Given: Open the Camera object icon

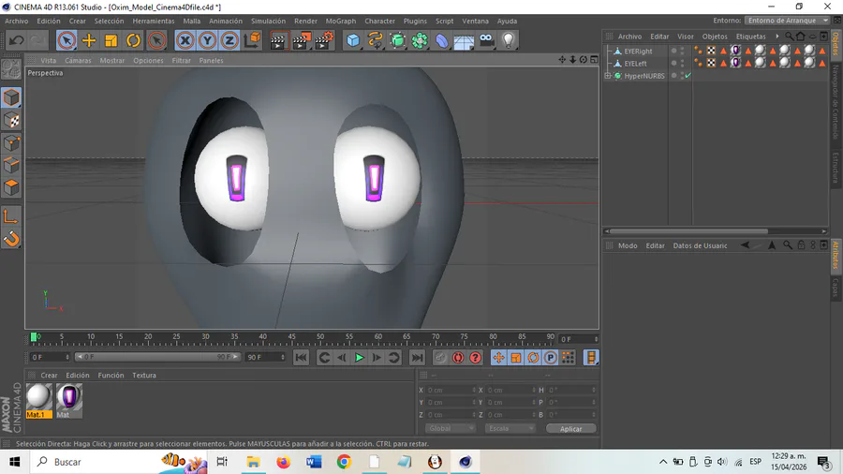Looking at the screenshot, I should [486, 40].
